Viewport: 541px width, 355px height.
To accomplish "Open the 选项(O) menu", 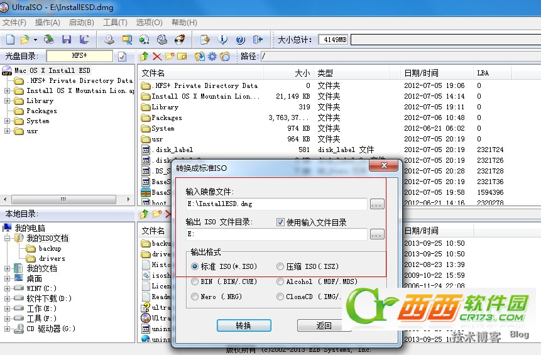I will [149, 23].
